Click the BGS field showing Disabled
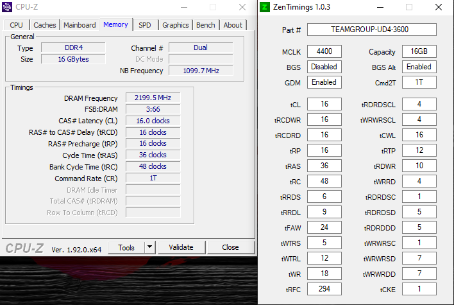 coord(324,67)
